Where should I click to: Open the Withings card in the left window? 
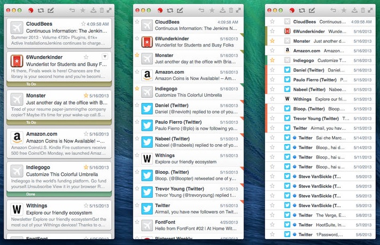click(59, 215)
